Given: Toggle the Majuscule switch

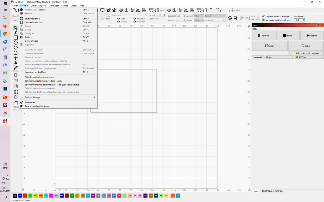Looking at the screenshot, I should (135, 19).
